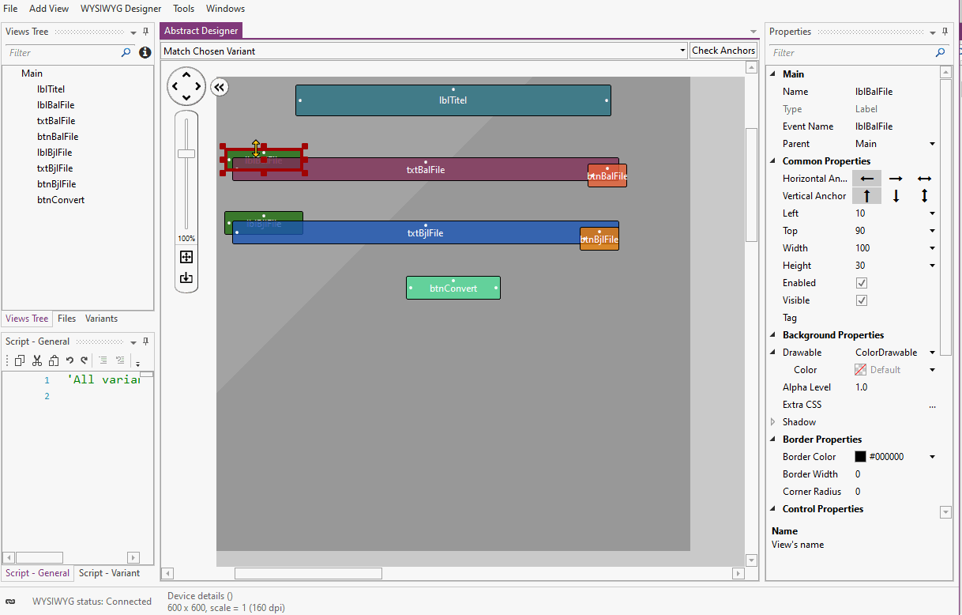Image resolution: width=962 pixels, height=615 pixels.
Task: Open the Windows menu
Action: point(225,9)
